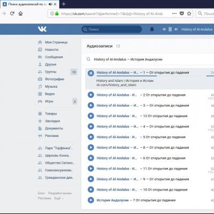Click the Группы counter badge 10
Image resolution: width=214 pixels, height=214 pixels.
click(x=74, y=72)
